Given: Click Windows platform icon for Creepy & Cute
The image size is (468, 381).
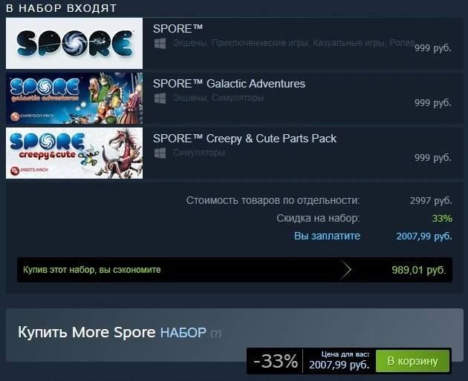Looking at the screenshot, I should (160, 153).
